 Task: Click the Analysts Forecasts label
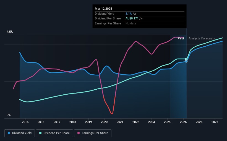(x=202, y=38)
